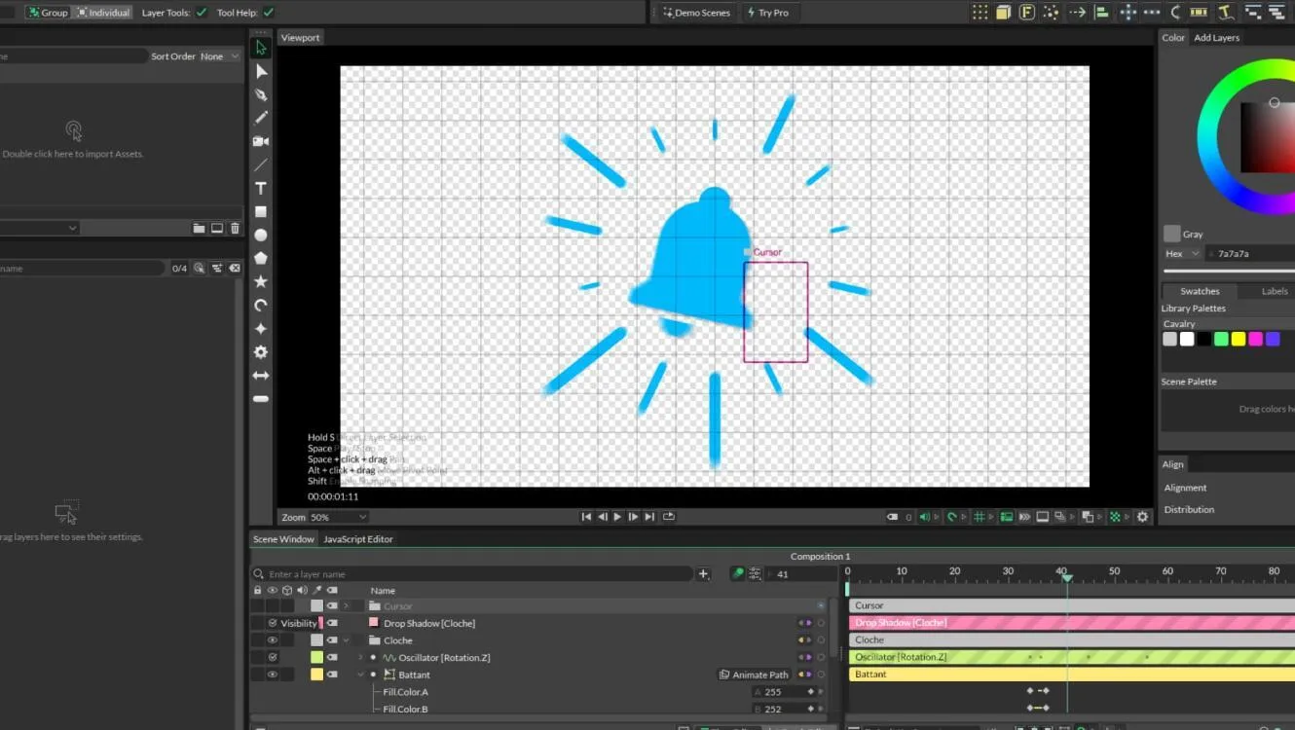Toggle the viewport grid icon
This screenshot has width=1295, height=730.
pos(980,517)
